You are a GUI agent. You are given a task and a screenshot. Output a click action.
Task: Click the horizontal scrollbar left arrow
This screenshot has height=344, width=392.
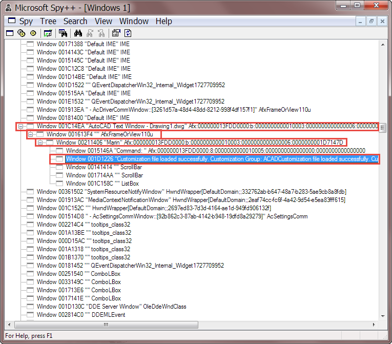tap(9, 325)
